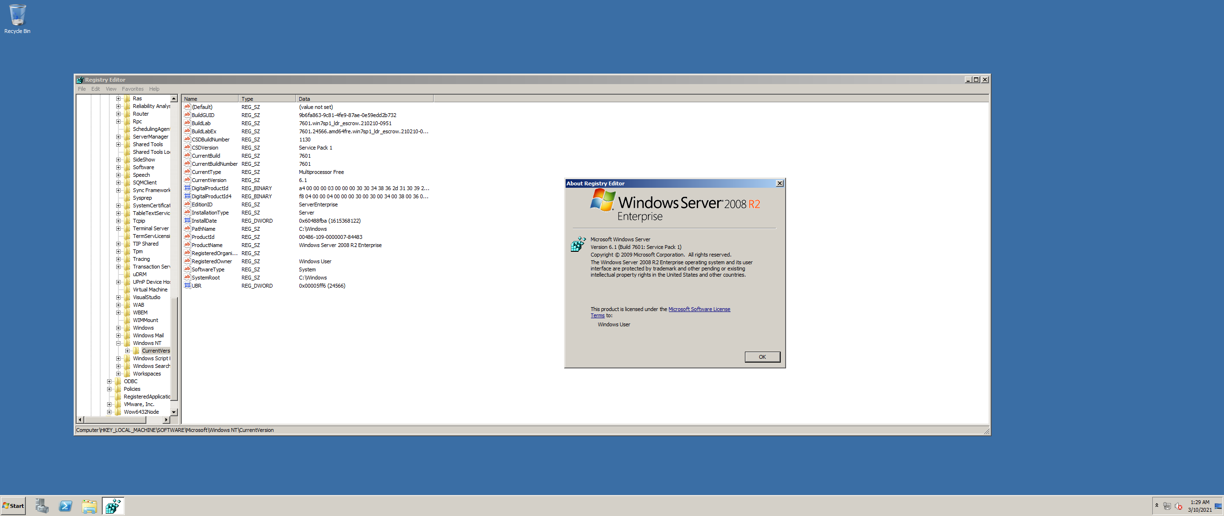Select the Tracing key in tree
Viewport: 1224px width, 516px height.
[141, 259]
